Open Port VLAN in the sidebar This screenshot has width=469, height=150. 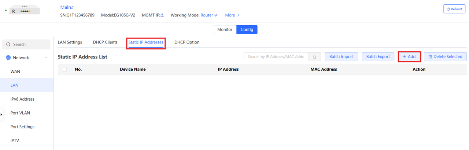point(20,113)
